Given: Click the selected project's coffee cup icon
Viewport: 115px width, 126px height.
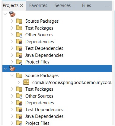Looking at the screenshot, I should [12, 68].
